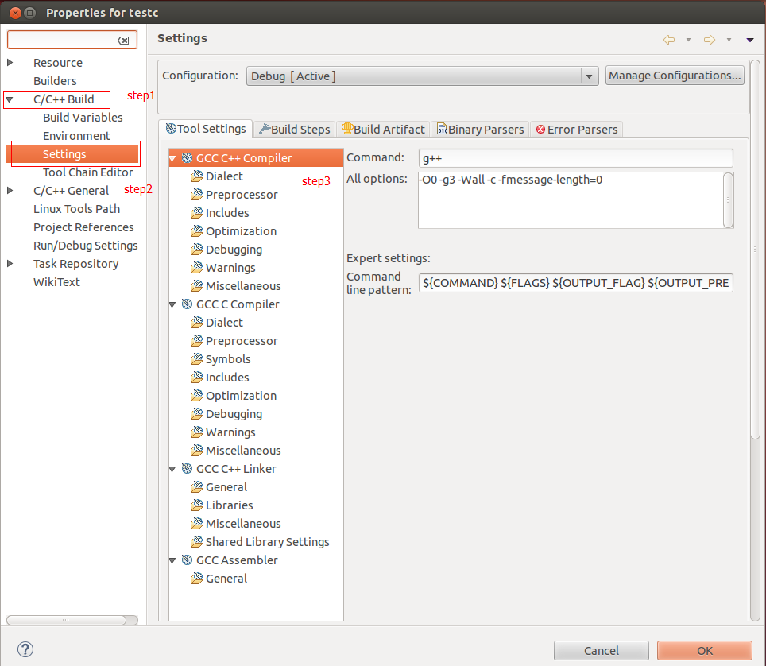This screenshot has height=666, width=766.
Task: Switch to the Build Artifact tab
Action: (383, 130)
